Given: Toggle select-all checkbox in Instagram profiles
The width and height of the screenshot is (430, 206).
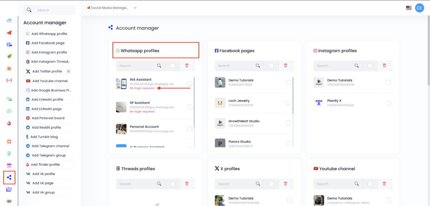Looking at the screenshot, I should pos(370,66).
